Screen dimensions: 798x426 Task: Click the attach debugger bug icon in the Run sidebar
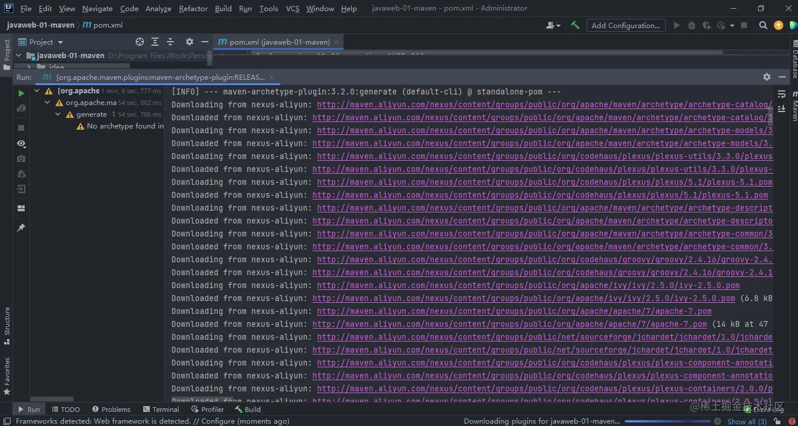point(21,174)
